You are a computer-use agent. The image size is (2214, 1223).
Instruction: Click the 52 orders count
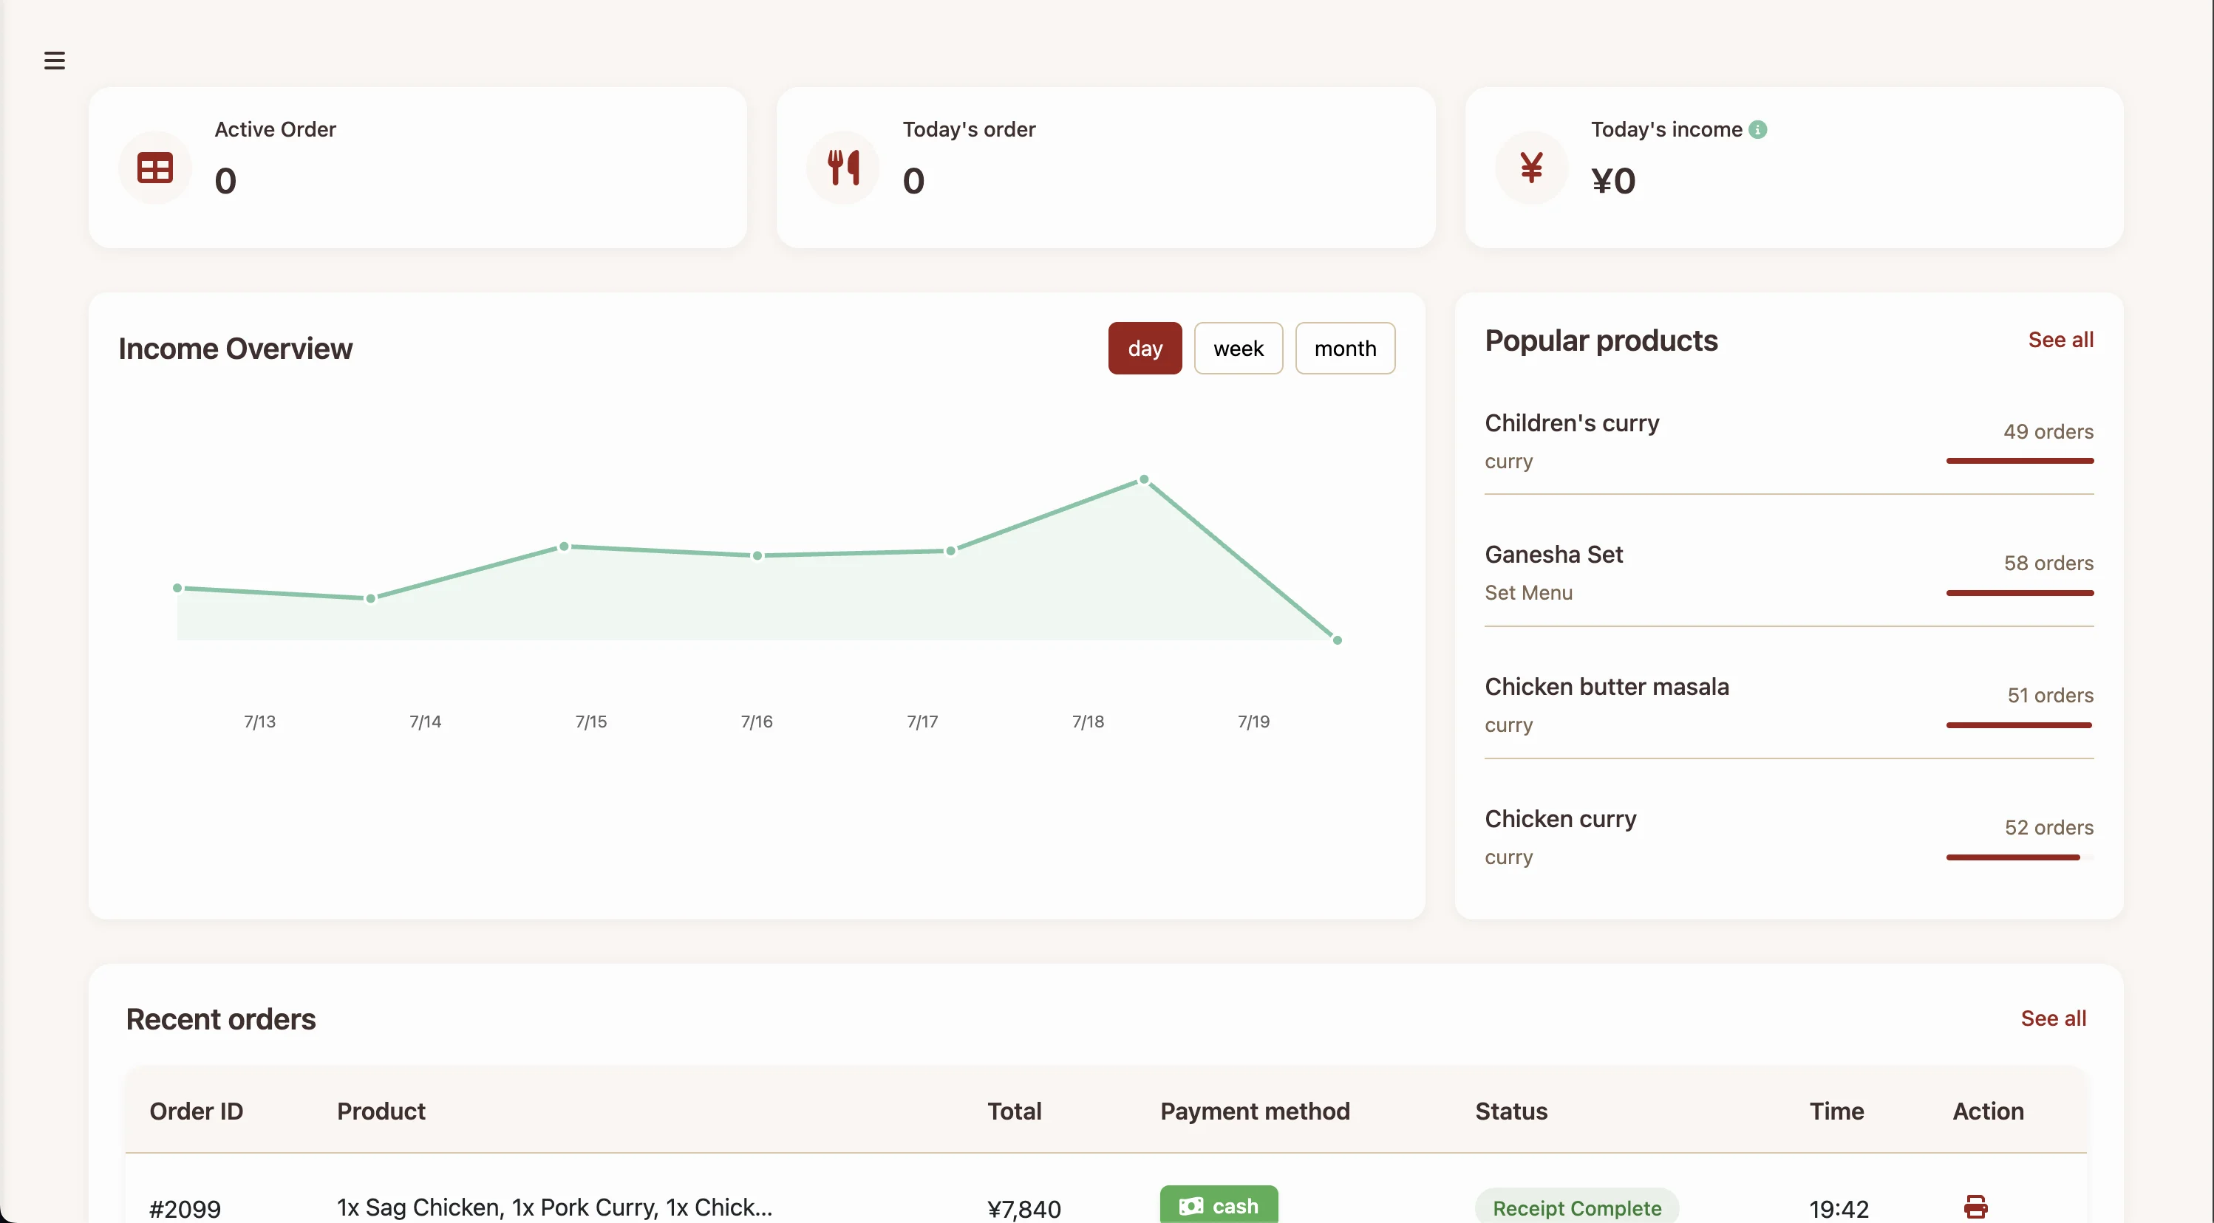click(2049, 828)
